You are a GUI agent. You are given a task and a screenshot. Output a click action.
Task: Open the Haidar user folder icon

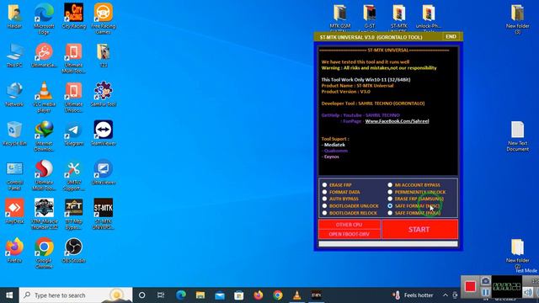[x=14, y=15]
